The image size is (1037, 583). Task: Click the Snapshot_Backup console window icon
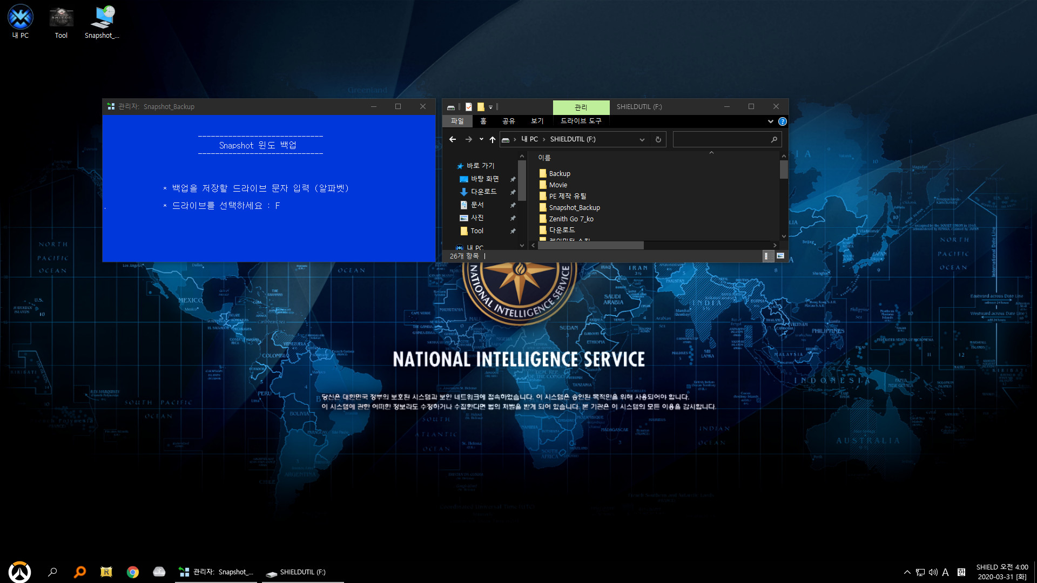coord(111,106)
